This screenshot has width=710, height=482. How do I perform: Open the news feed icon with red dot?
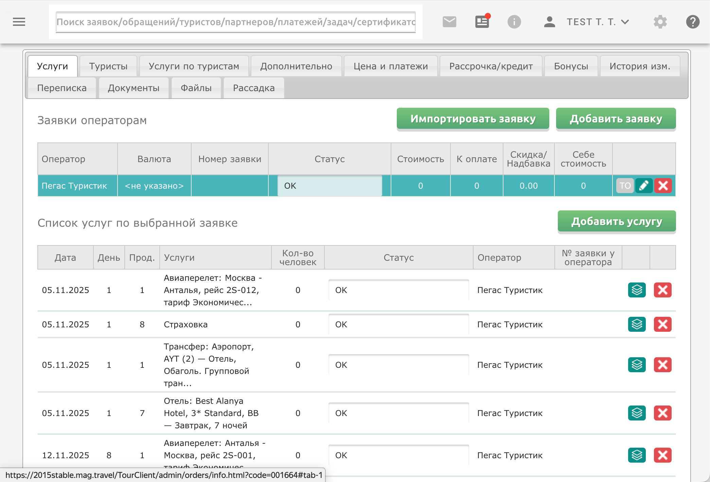click(x=482, y=22)
